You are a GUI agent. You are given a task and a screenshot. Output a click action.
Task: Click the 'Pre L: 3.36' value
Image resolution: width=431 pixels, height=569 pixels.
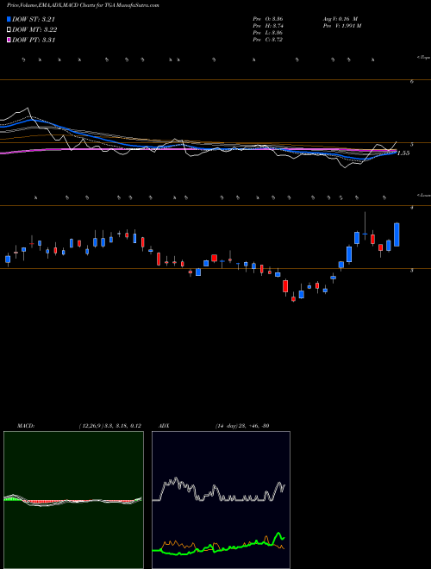(x=268, y=33)
